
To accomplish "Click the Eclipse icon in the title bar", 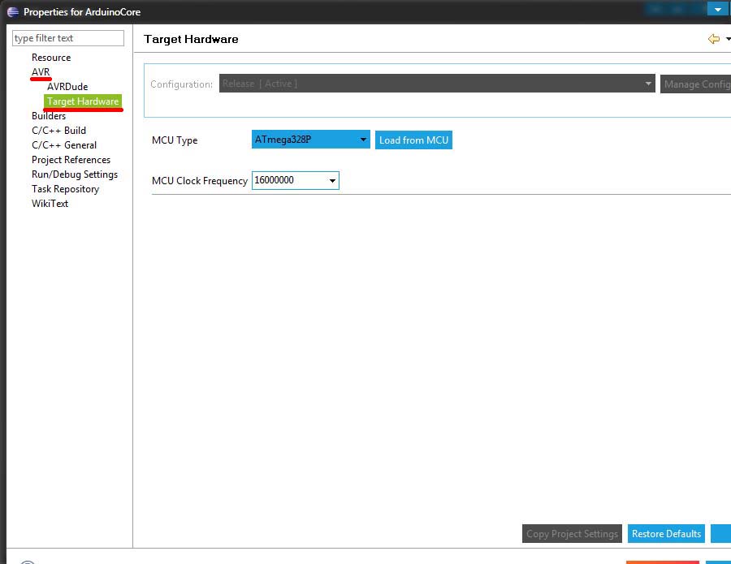I will (x=13, y=11).
